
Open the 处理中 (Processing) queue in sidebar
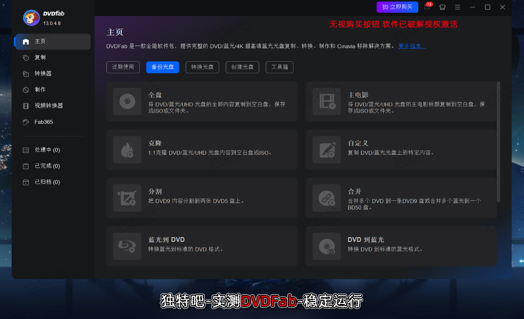(47, 150)
